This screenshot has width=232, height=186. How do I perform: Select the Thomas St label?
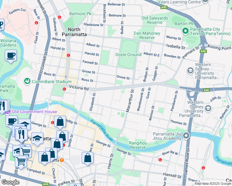pyautogui.click(x=178, y=122)
